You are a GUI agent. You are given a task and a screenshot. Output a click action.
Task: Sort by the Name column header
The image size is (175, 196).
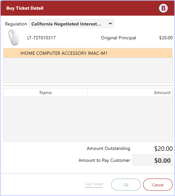(x=45, y=93)
